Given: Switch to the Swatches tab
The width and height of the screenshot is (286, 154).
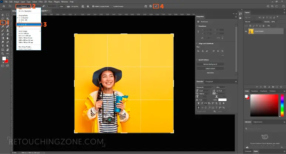Looking at the screenshot, I should coord(255,91).
